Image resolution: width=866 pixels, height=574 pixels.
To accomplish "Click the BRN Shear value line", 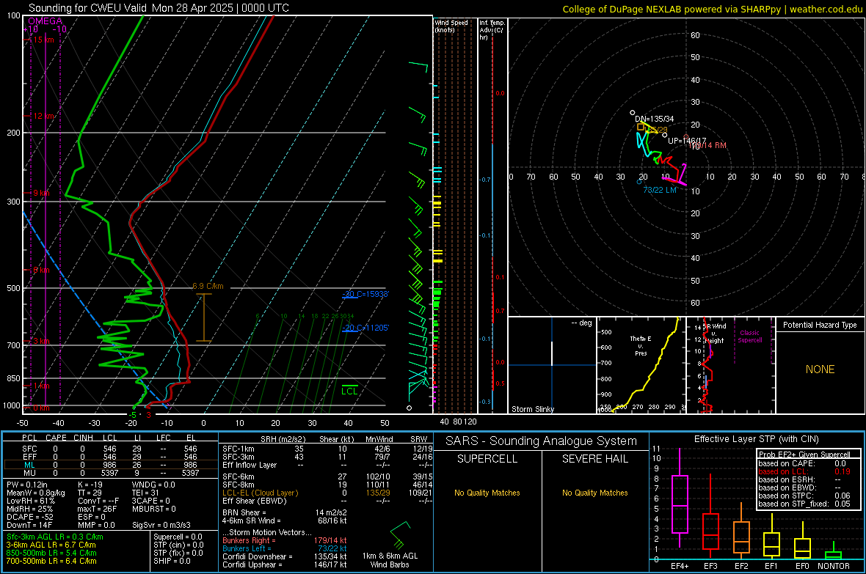I will 285,512.
